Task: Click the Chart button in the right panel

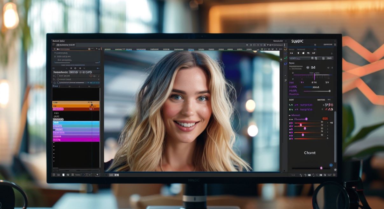Action: click(x=310, y=153)
